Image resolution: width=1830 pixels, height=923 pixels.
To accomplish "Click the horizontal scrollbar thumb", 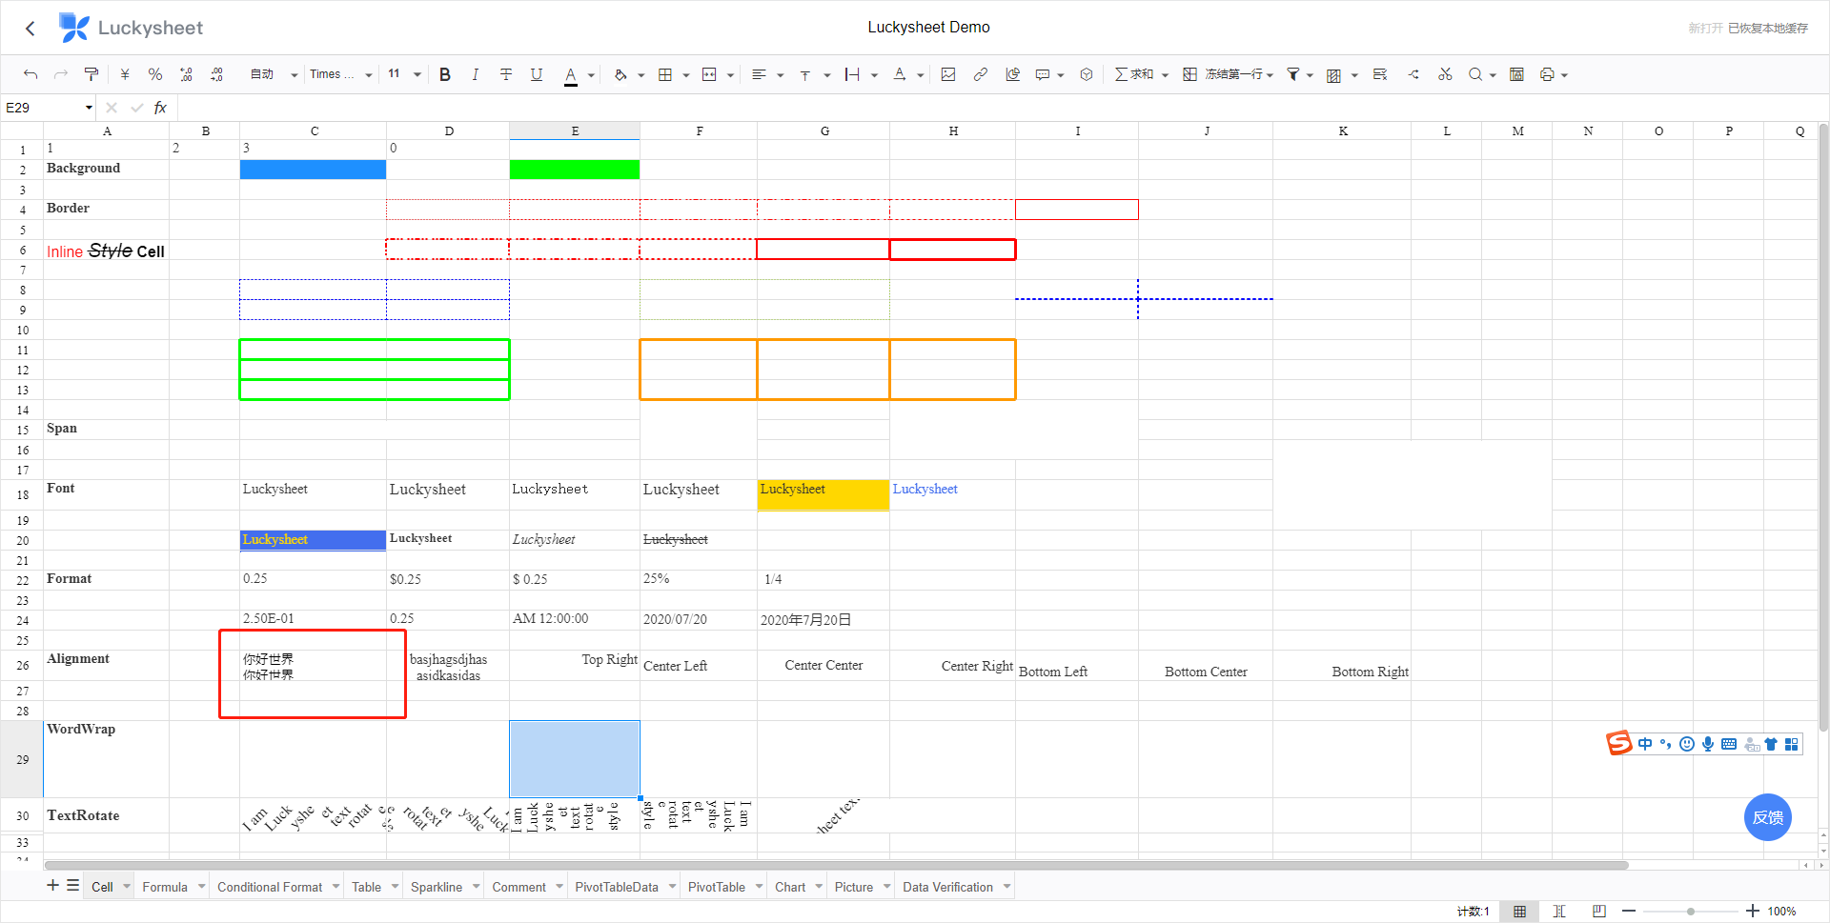I will point(836,865).
